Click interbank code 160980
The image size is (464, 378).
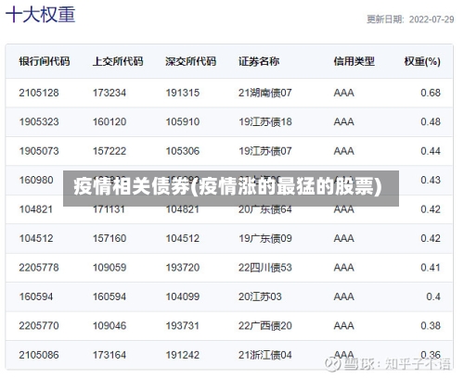pyautogui.click(x=36, y=180)
